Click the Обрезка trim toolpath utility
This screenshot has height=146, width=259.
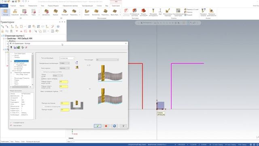(x=188, y=12)
